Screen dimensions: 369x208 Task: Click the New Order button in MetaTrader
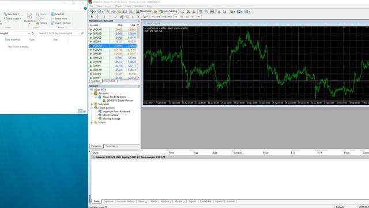click(x=144, y=11)
